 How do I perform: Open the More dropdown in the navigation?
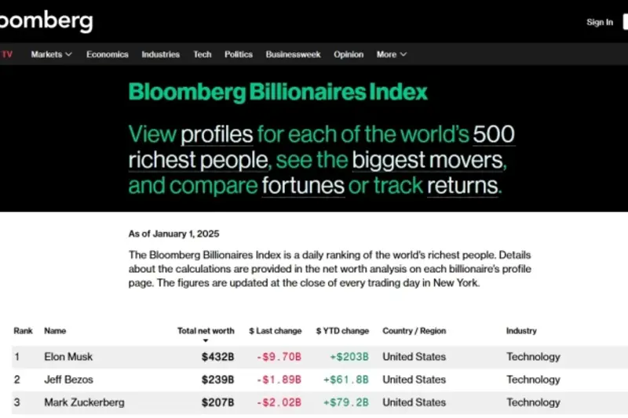tap(391, 54)
